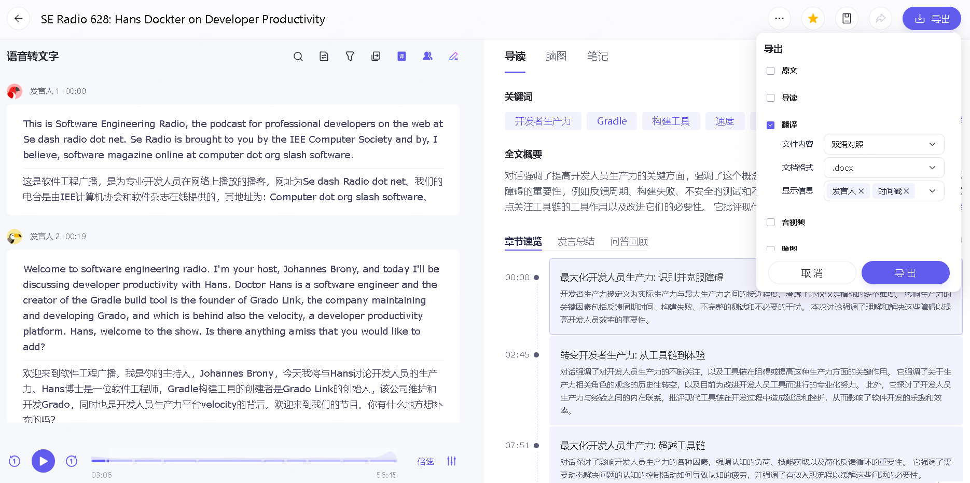This screenshot has height=483, width=970.
Task: Open the chapter card 最大化开发人员生产力: 识别并克服障碍
Action: pyautogui.click(x=756, y=296)
